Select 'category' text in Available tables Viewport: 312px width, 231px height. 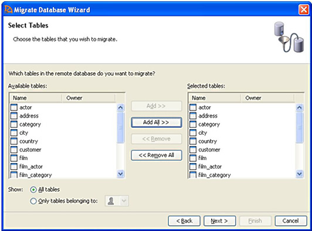(30, 124)
